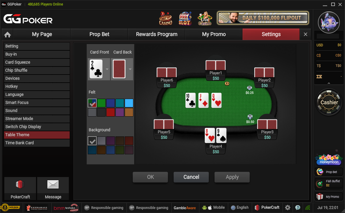Open the Live Casino icon
This screenshot has height=213, width=345.
[205, 18]
